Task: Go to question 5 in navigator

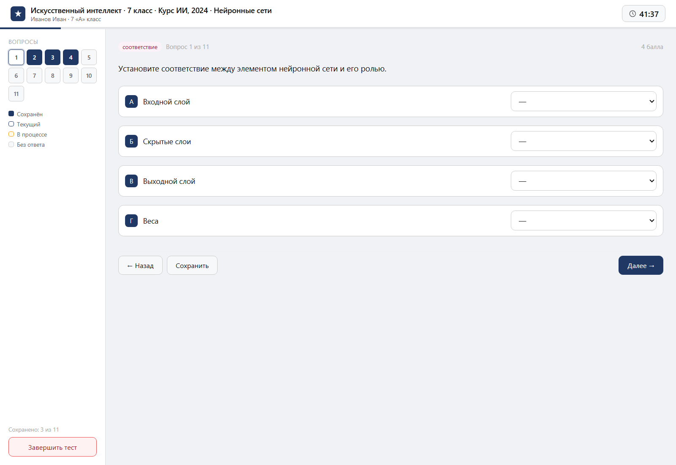Action: click(89, 57)
